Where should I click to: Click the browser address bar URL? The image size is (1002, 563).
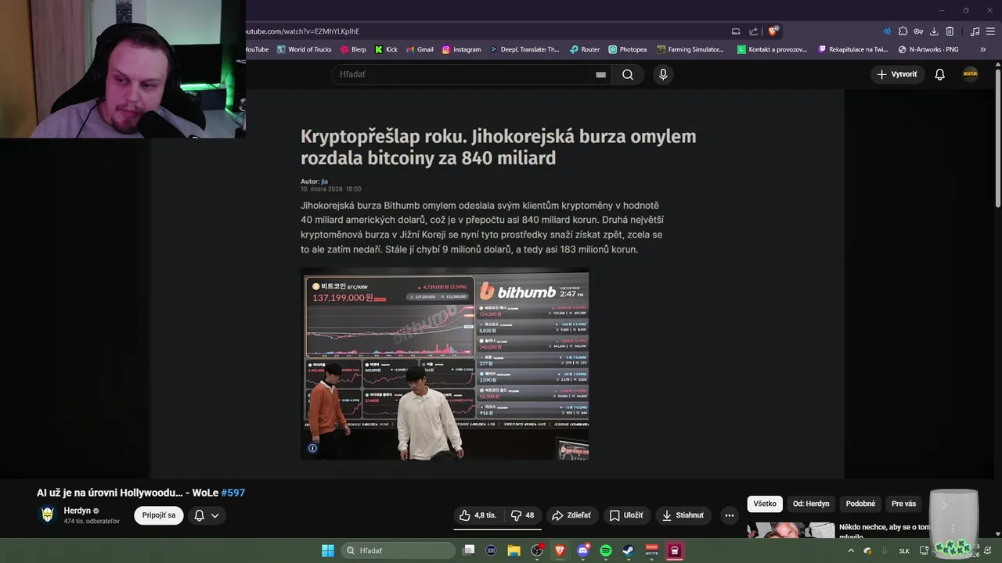tap(303, 31)
